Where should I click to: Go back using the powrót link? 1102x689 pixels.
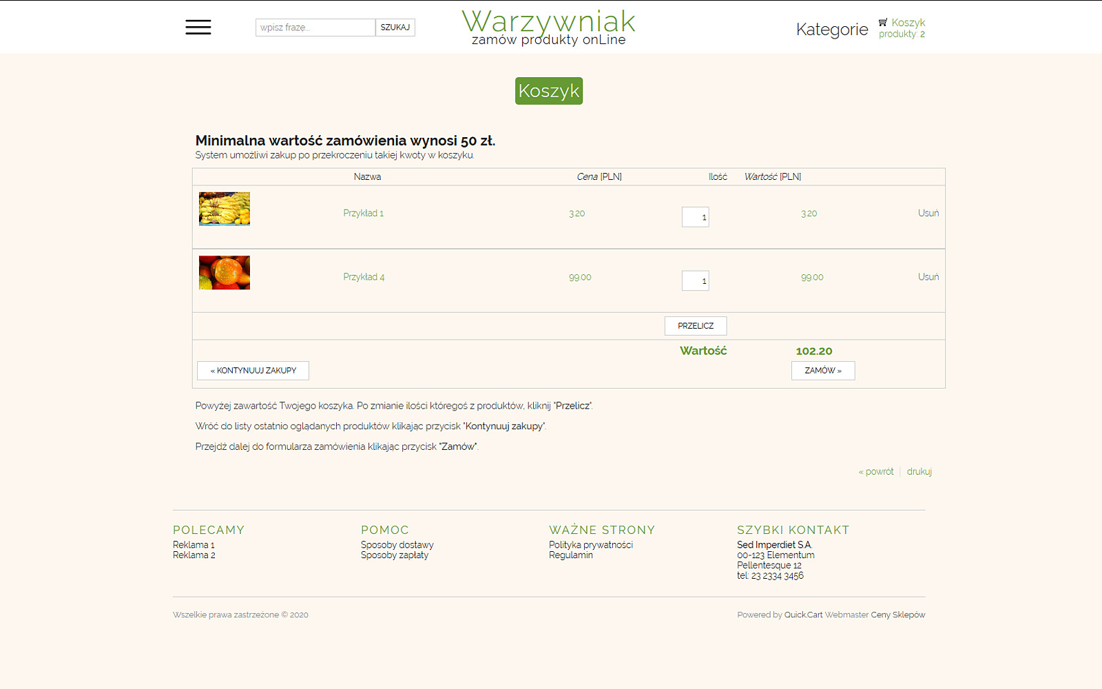[x=876, y=472]
